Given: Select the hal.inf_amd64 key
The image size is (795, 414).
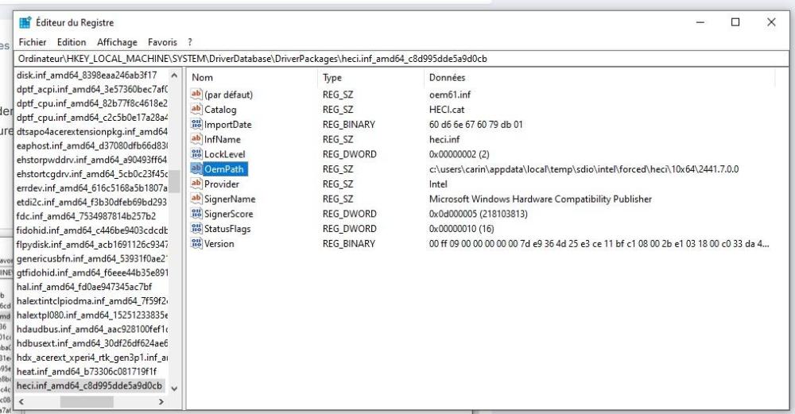Looking at the screenshot, I should (x=84, y=287).
